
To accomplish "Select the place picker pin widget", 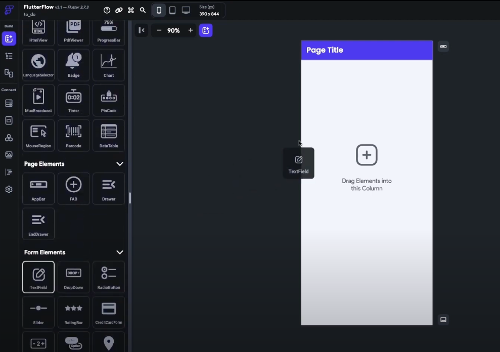I will coord(109,342).
